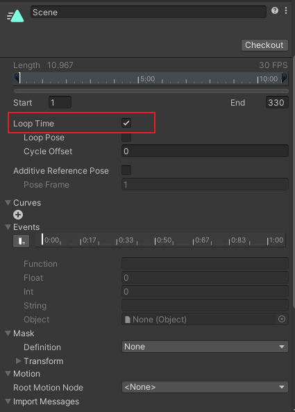Click the animation clip icon beside Scene
This screenshot has height=412, width=295.
(x=15, y=16)
